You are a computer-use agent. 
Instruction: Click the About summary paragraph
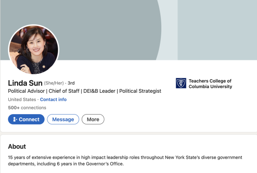(x=125, y=160)
